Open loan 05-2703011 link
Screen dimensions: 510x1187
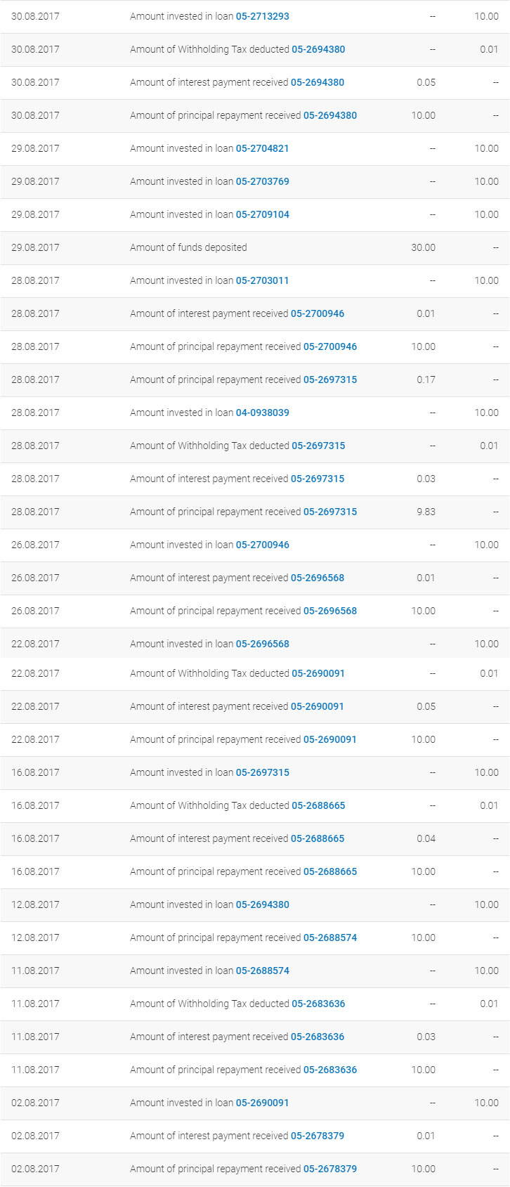pyautogui.click(x=262, y=280)
